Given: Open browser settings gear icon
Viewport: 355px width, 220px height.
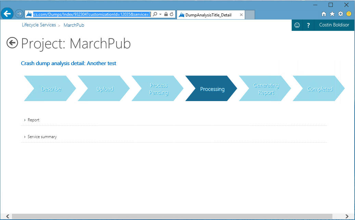Looking at the screenshot, I should [340, 14].
